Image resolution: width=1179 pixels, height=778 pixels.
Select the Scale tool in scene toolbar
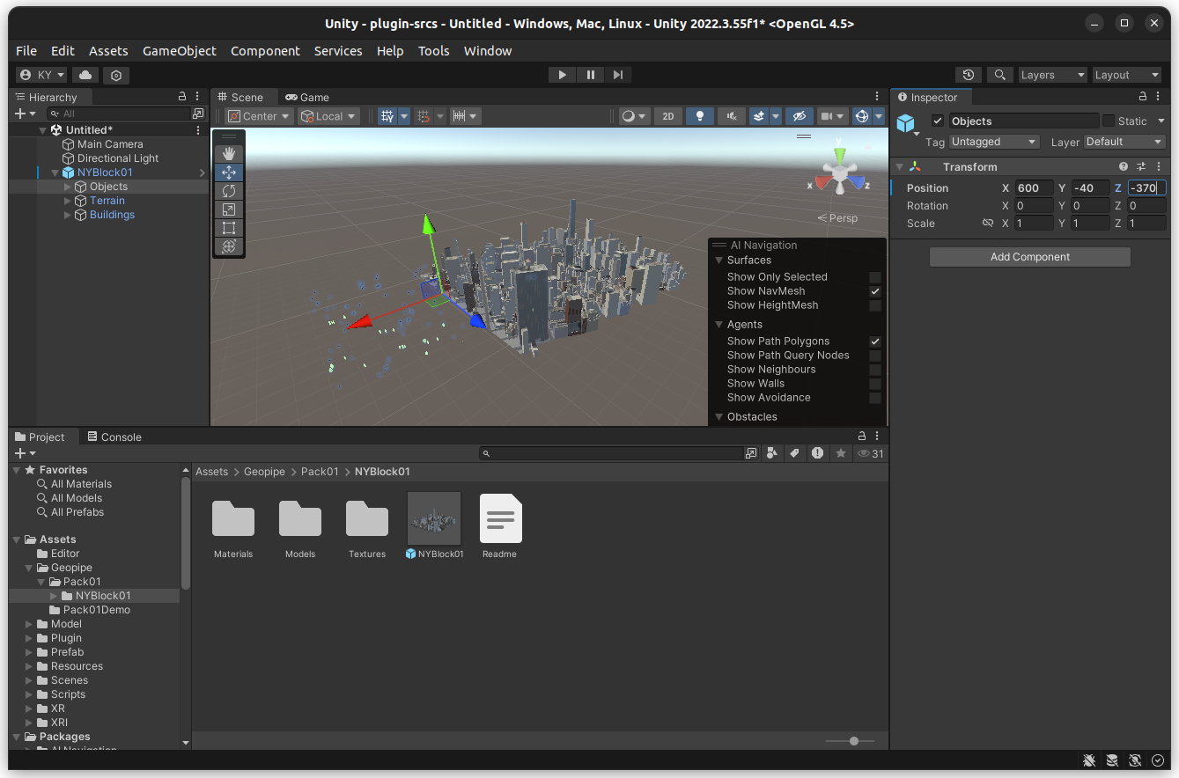point(229,209)
